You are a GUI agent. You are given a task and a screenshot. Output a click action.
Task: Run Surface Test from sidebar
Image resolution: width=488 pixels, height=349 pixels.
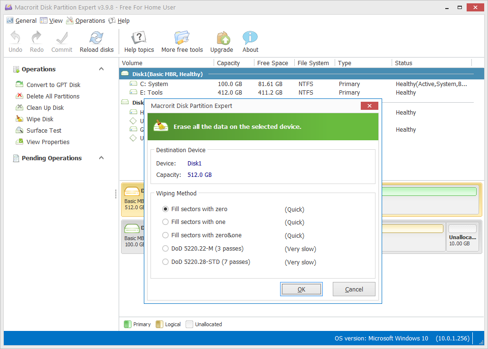click(x=44, y=131)
